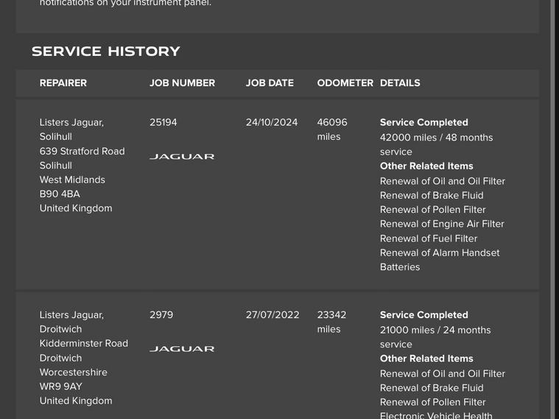Click Listers Jaguar, Solihull repairer name
559x419 pixels.
coord(71,130)
